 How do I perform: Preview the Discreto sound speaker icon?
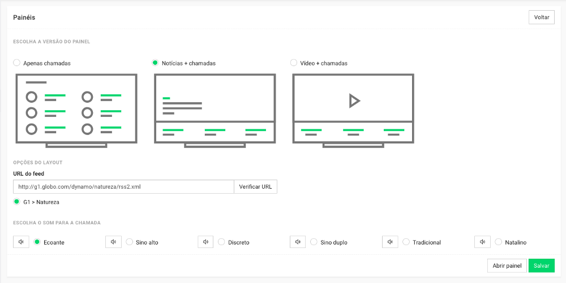pos(206,242)
